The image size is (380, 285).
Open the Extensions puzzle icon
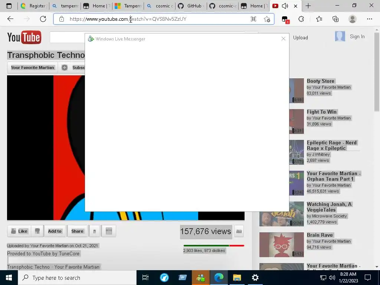[301, 19]
